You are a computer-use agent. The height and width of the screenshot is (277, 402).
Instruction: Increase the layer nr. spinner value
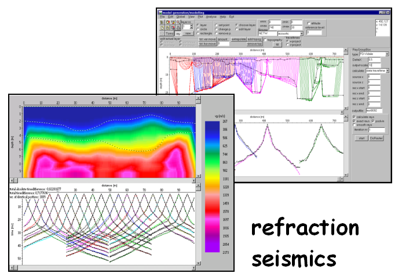point(191,25)
